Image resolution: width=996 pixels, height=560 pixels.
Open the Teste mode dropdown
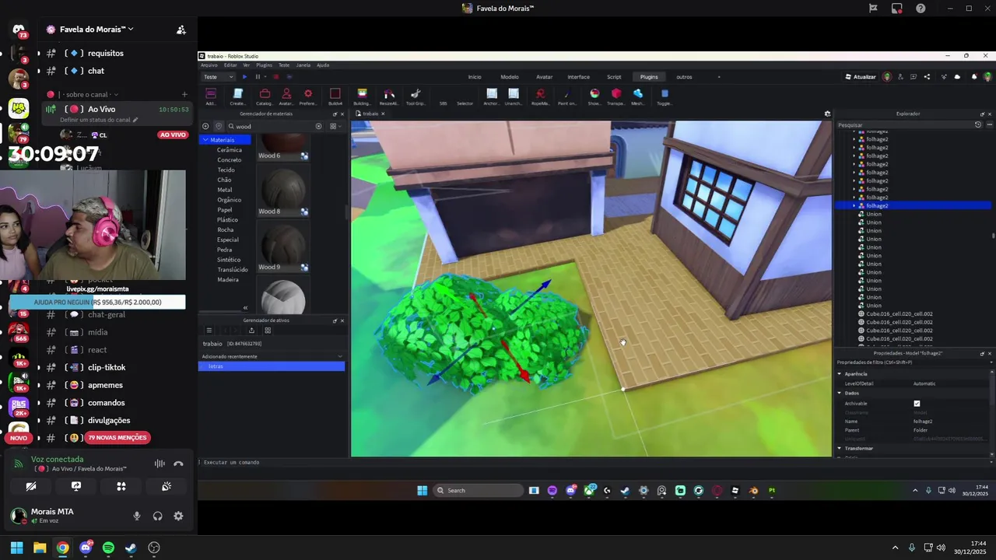coord(218,77)
